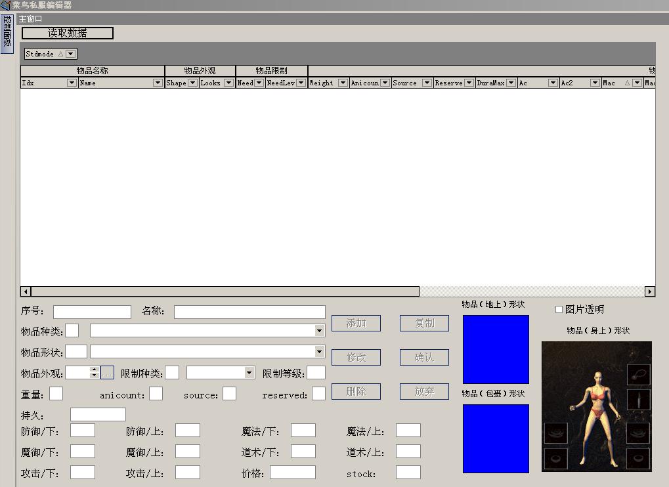Click the weapon slot icon below the necklace

[638, 400]
